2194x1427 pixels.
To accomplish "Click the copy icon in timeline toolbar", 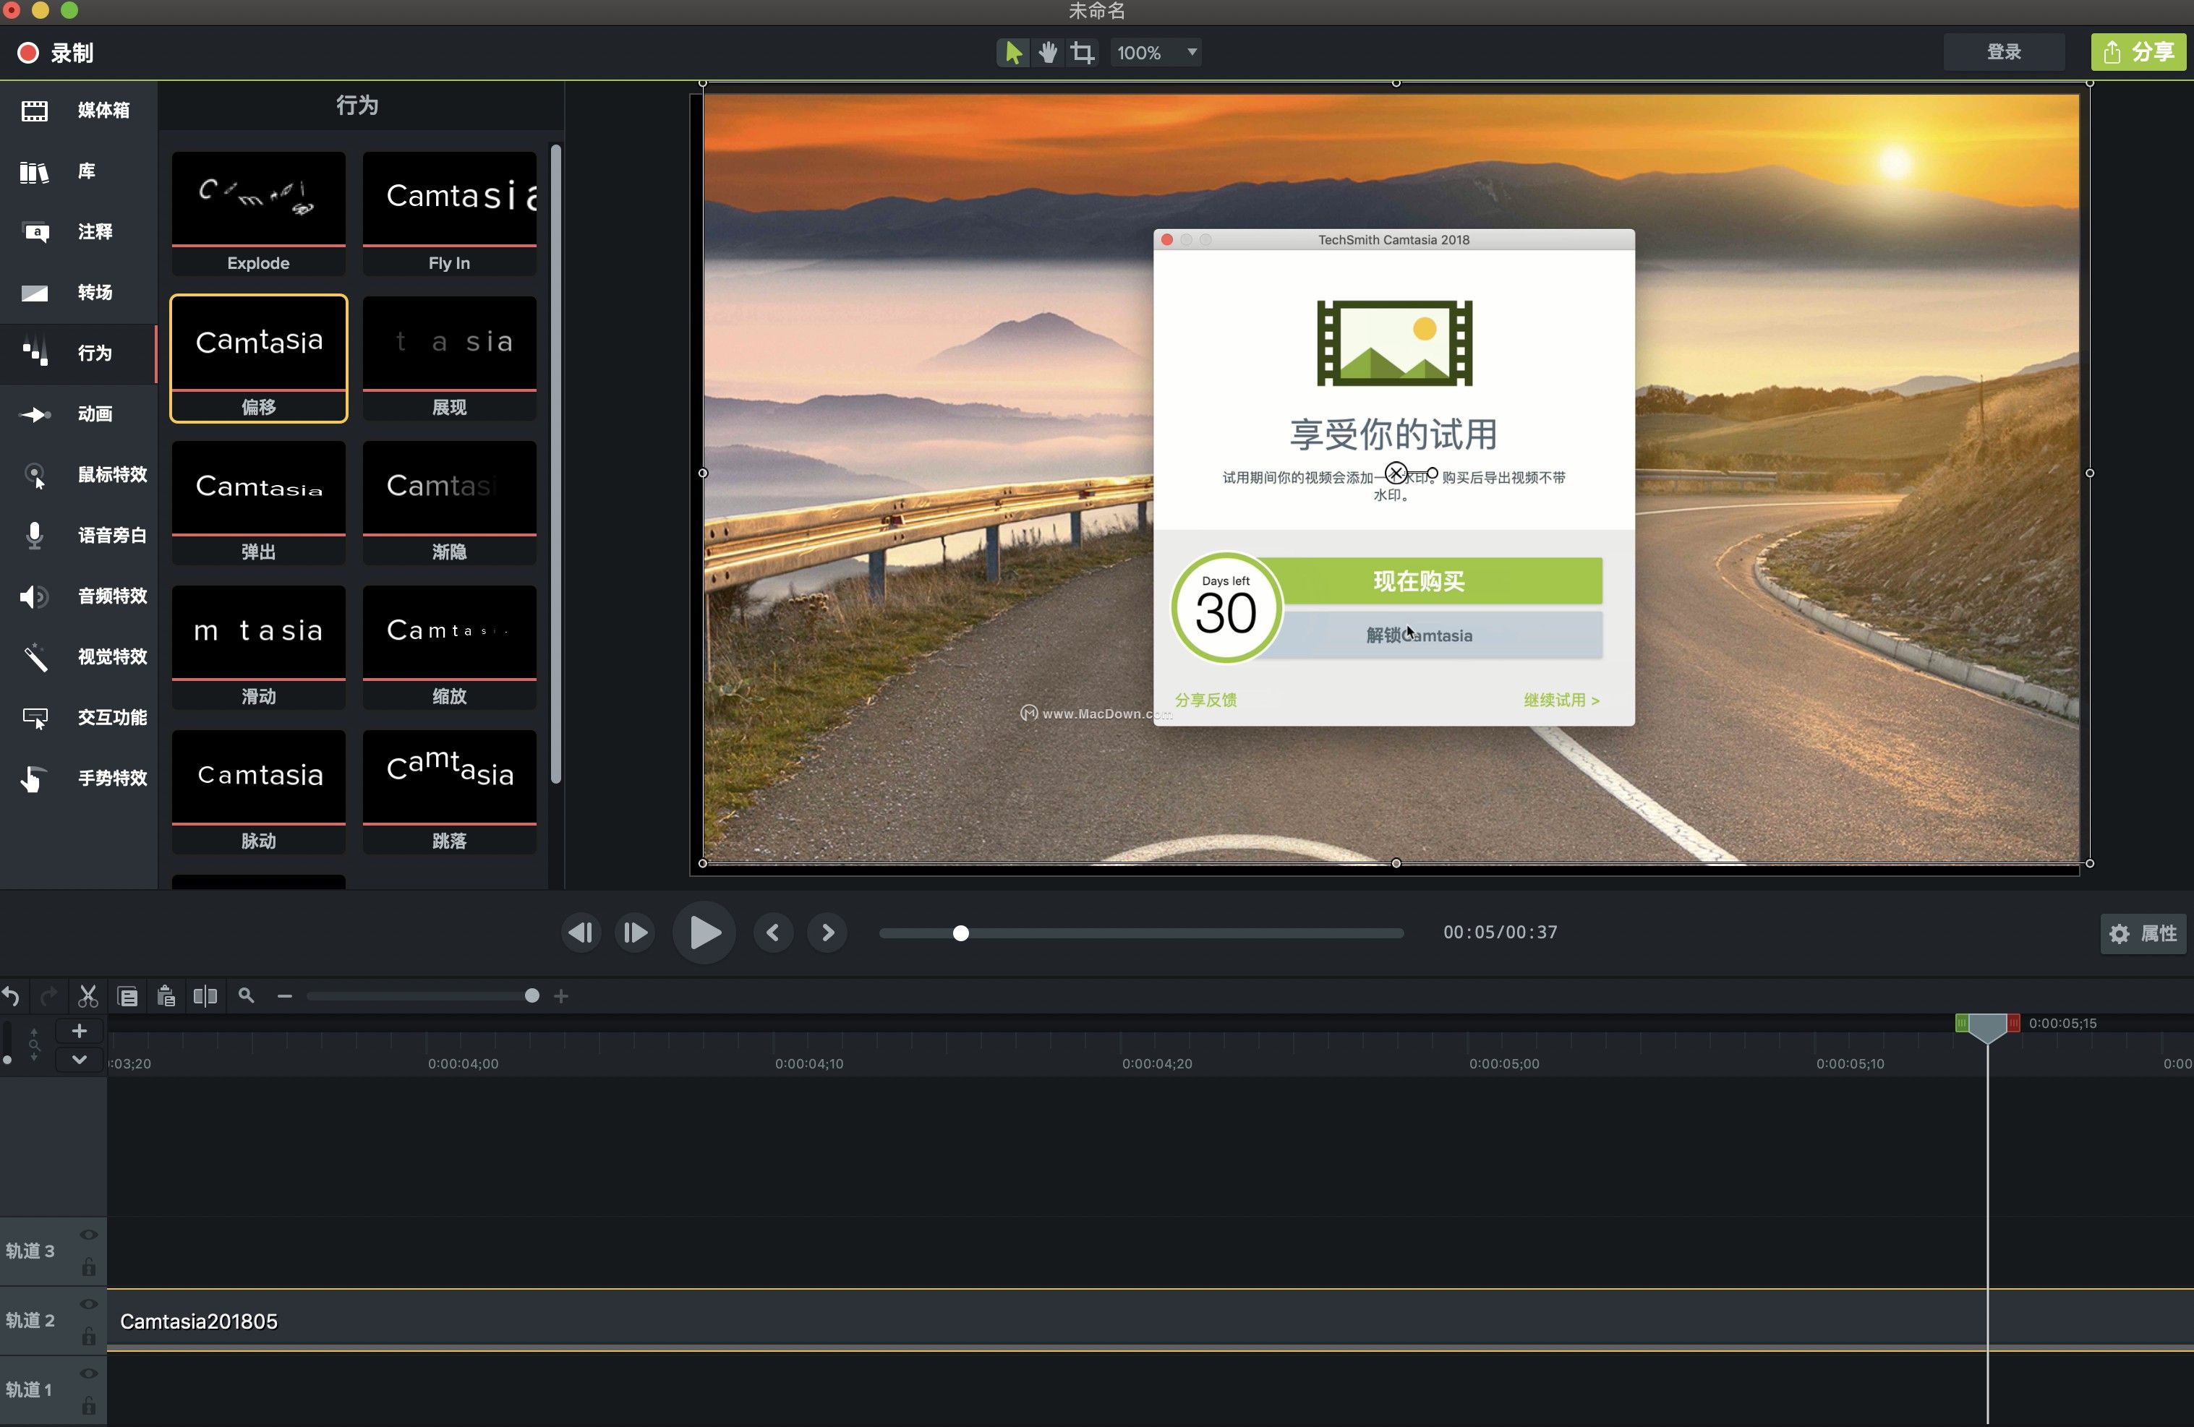I will tap(127, 995).
